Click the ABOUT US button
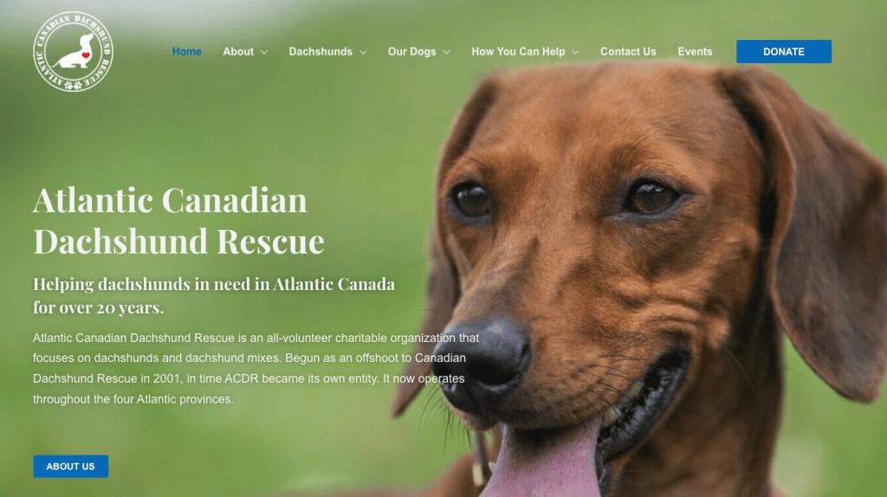887x497 pixels. click(x=71, y=467)
